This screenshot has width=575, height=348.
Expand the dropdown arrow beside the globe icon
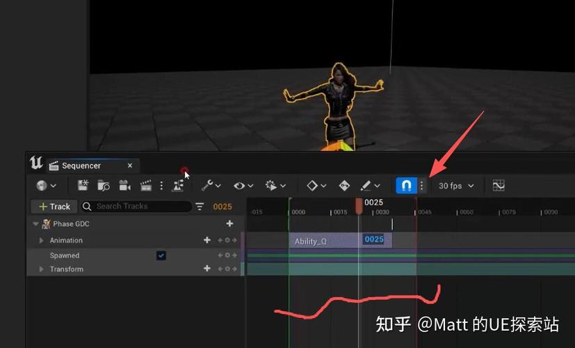(x=53, y=186)
